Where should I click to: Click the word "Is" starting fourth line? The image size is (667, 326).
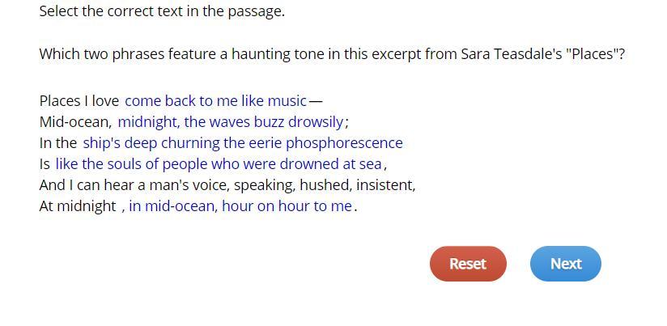(45, 164)
